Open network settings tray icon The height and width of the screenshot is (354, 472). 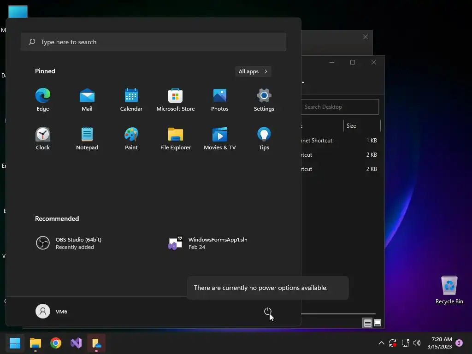(x=405, y=343)
